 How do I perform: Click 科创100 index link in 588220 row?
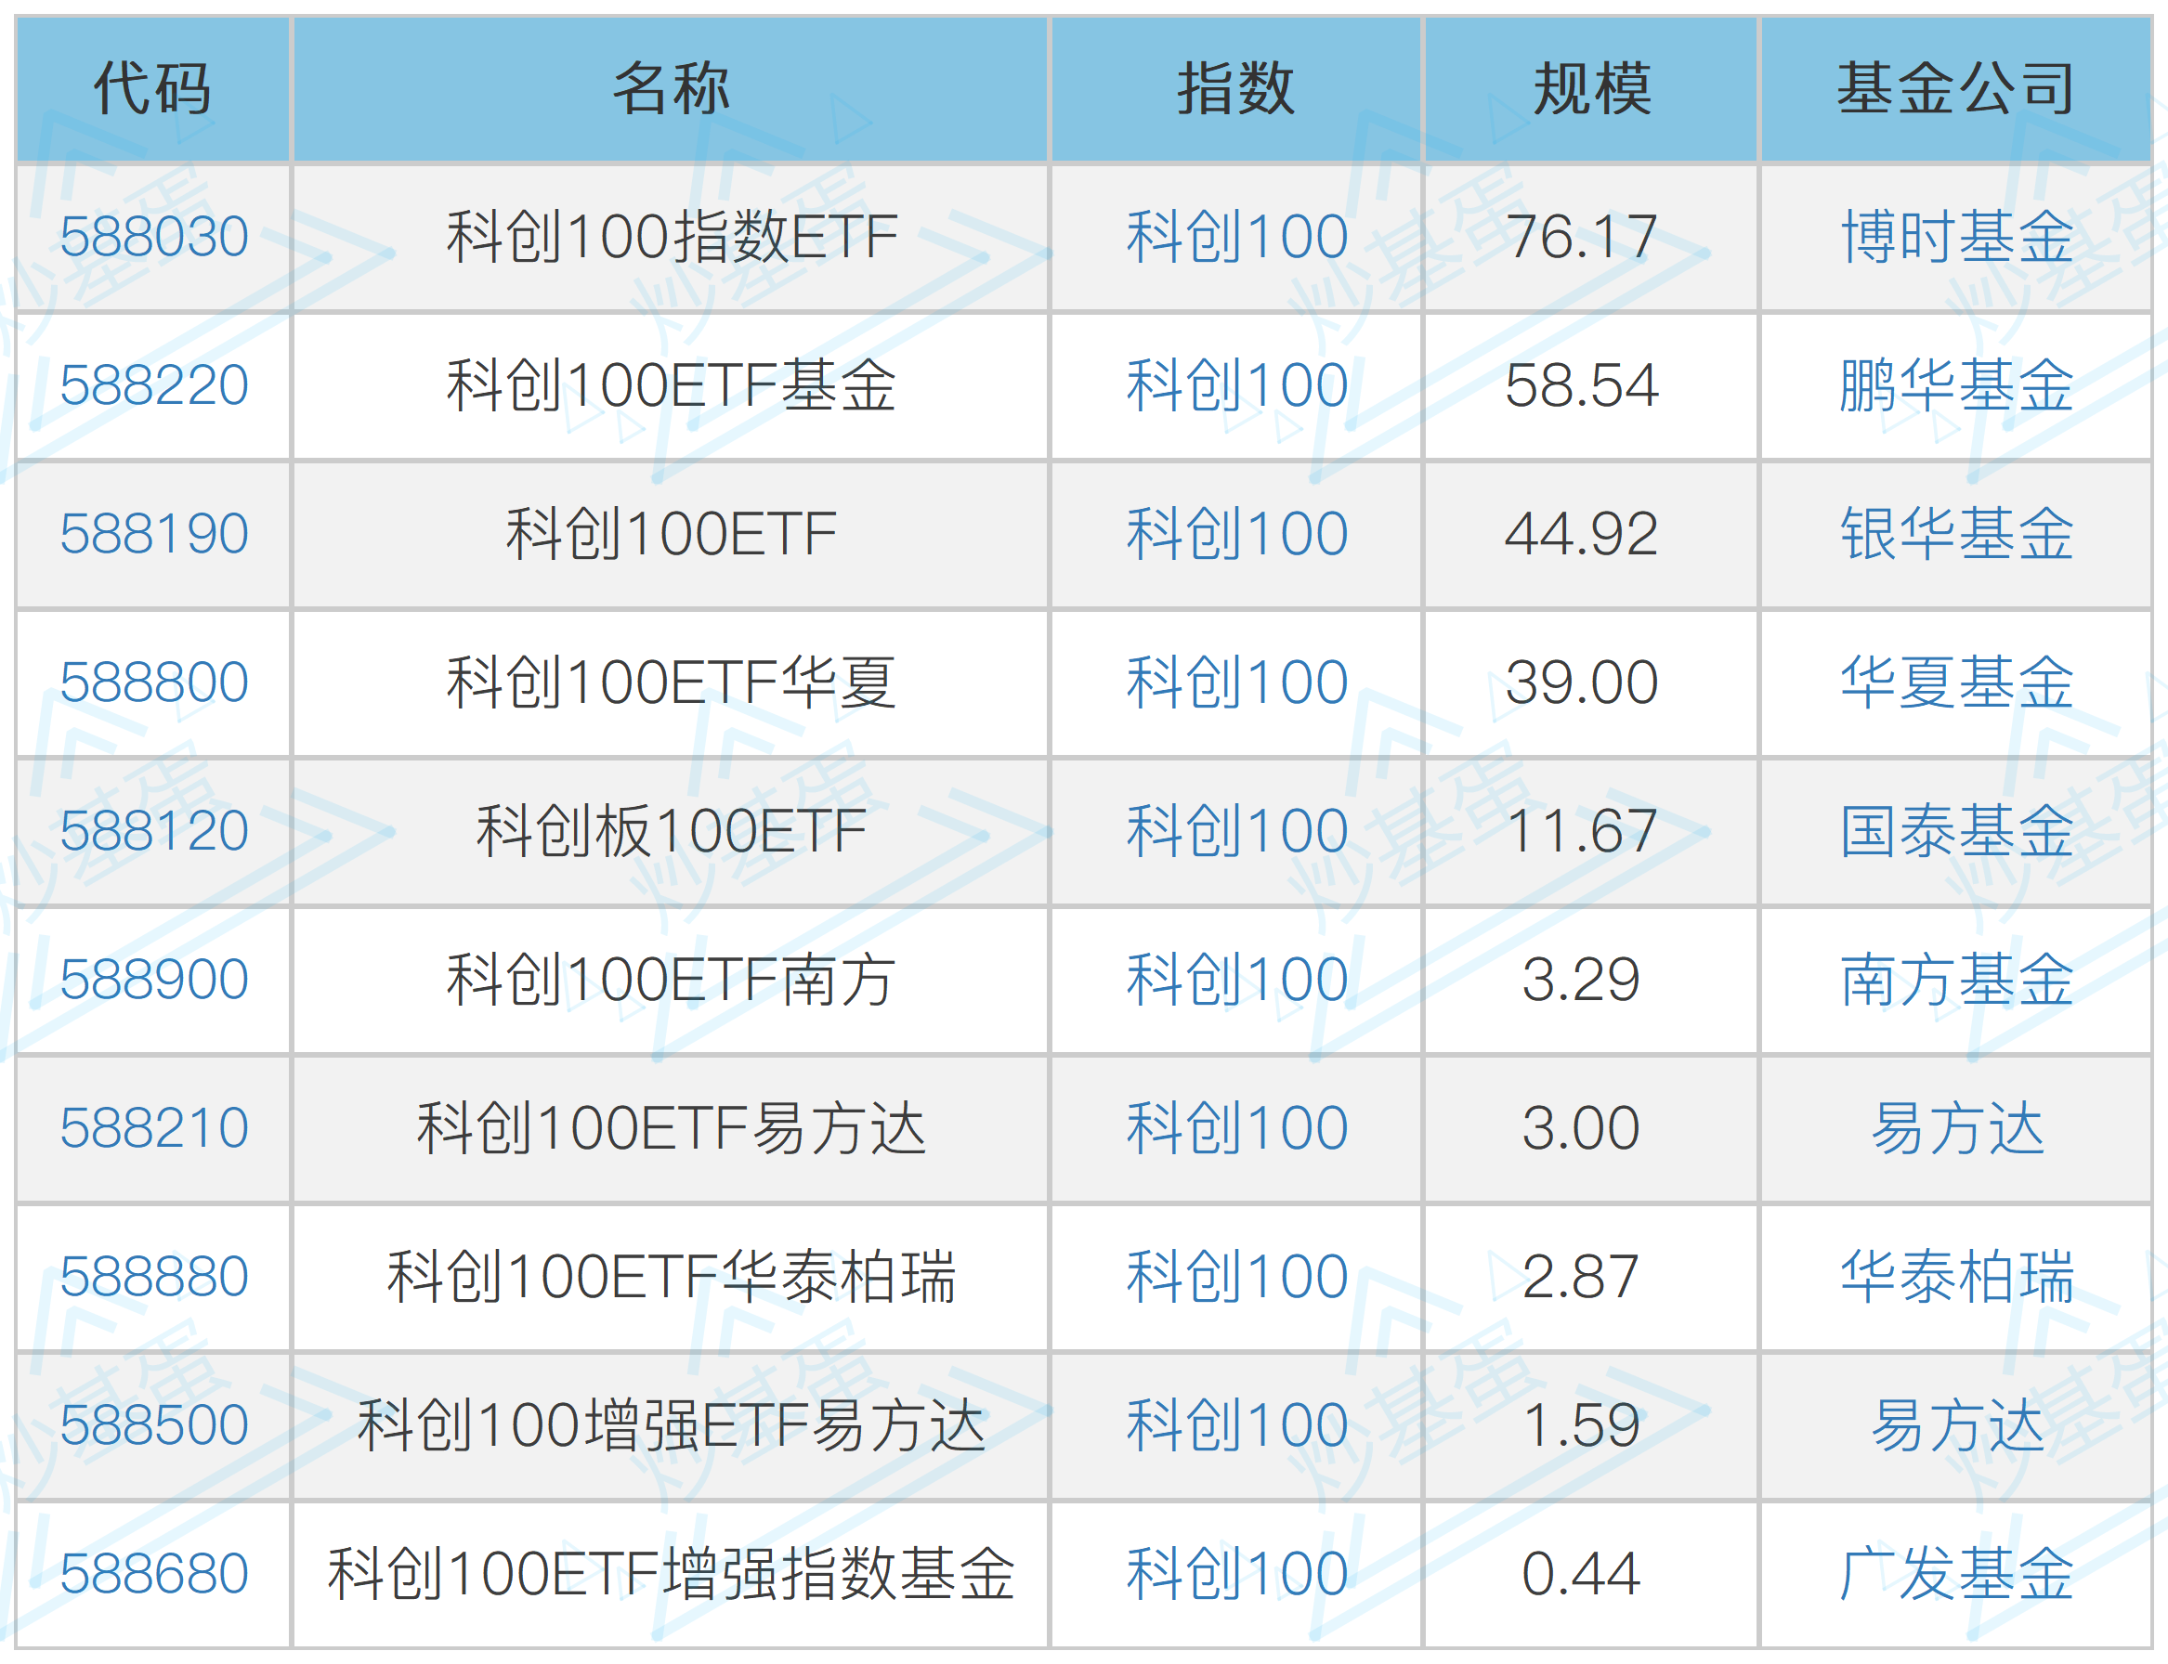[1236, 385]
